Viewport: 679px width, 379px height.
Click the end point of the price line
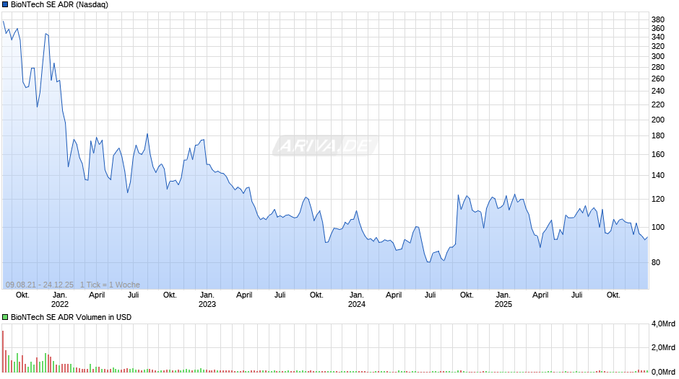click(x=647, y=237)
